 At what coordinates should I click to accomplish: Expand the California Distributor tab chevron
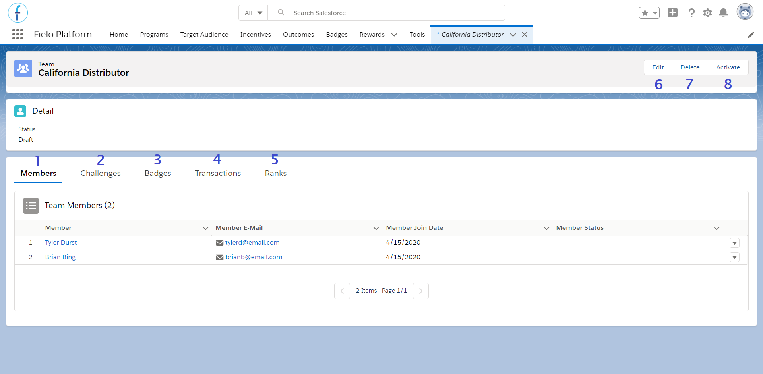point(513,35)
